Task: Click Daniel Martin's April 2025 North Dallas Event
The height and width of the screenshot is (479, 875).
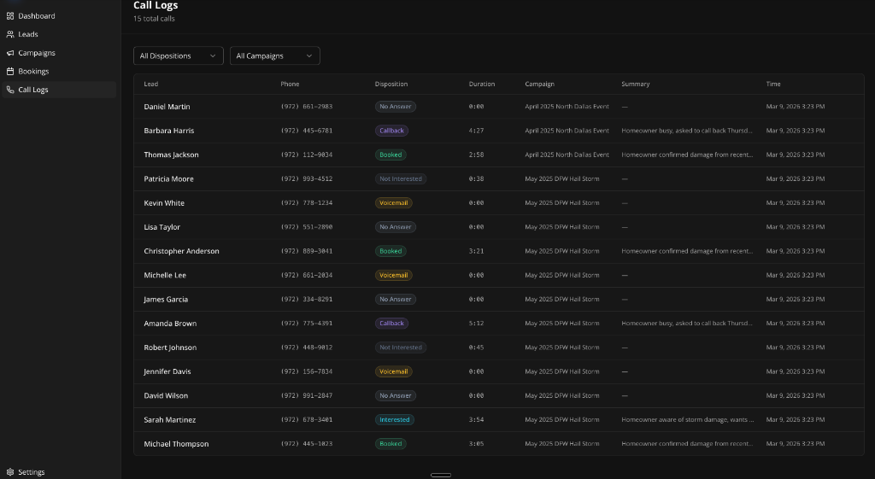Action: click(567, 107)
